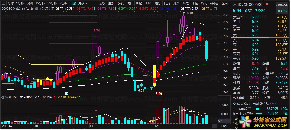
Task: Activate the 画线 drawing tool
Action: point(139,3)
